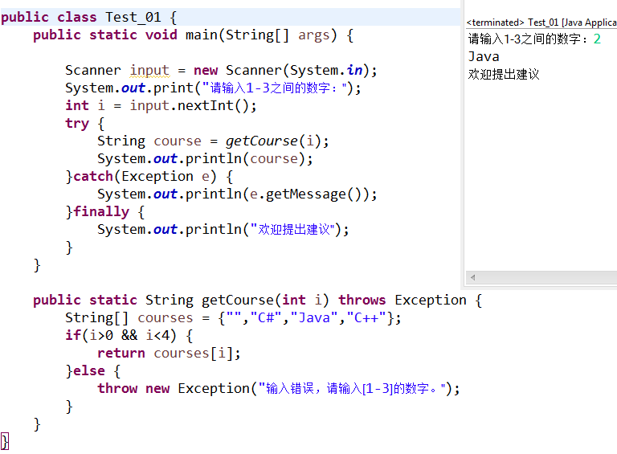617x454 pixels.
Task: Click the class declaration 'Test_01' text
Action: [133, 18]
